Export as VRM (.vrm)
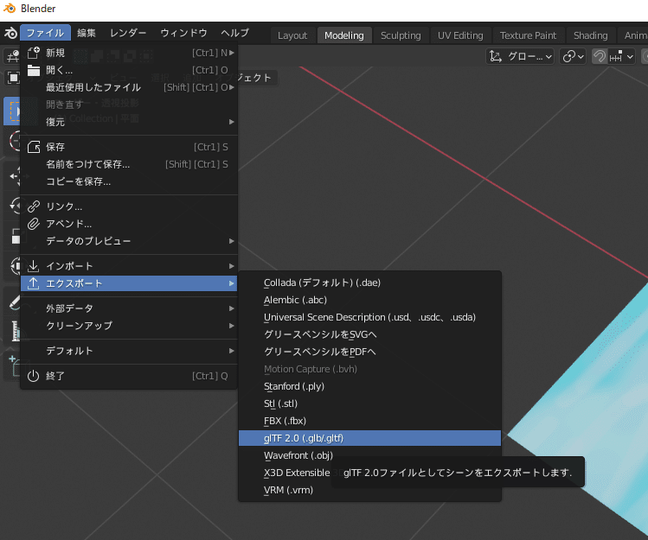 pos(370,490)
